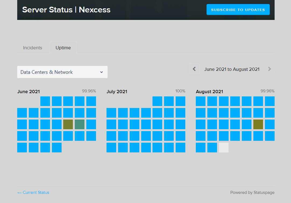The width and height of the screenshot is (291, 203).
Task: Select the first day square of August 2021
Action: [x=201, y=101]
